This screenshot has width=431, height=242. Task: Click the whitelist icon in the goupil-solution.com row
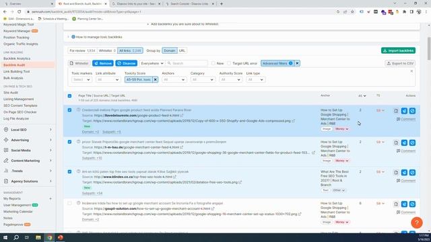coord(396,204)
